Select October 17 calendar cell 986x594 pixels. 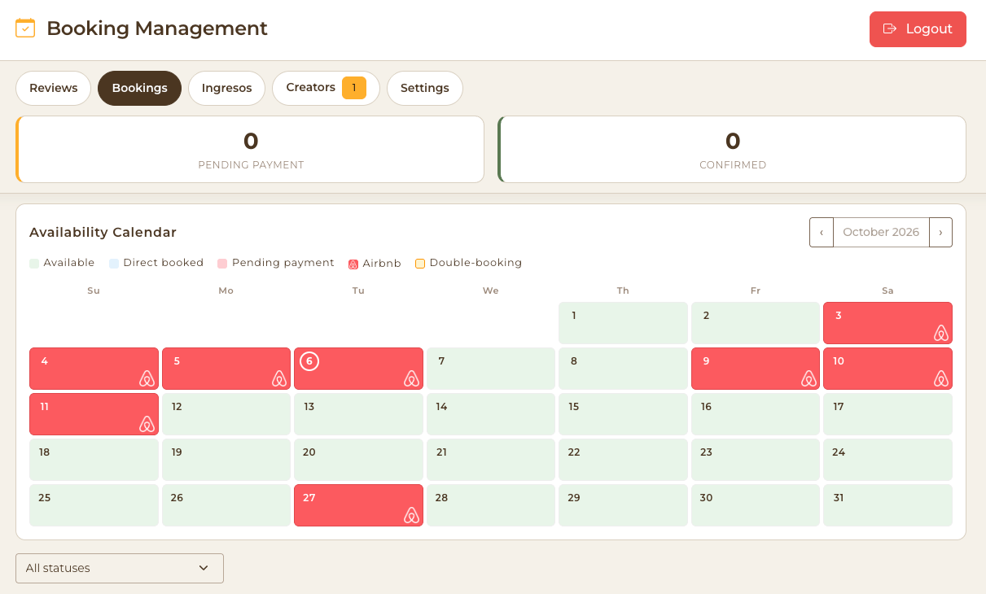[x=887, y=414]
